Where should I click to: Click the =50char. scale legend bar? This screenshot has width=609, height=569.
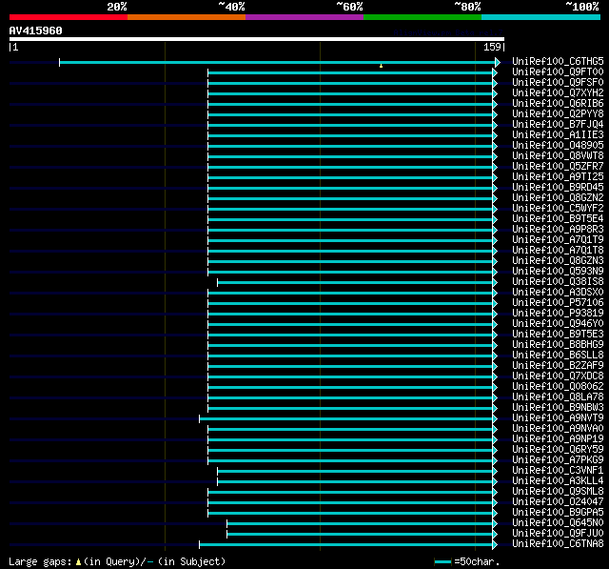442,561
